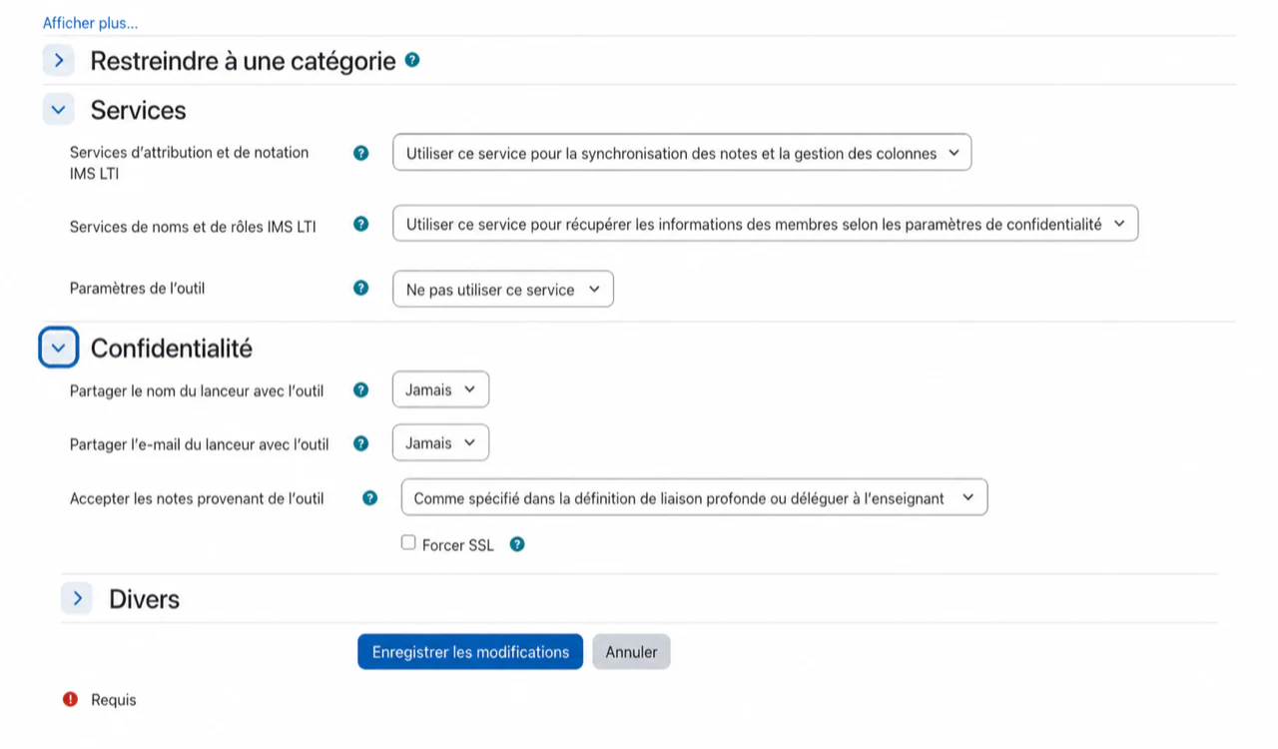Click the Accepter les notes provenant label

coord(197,498)
